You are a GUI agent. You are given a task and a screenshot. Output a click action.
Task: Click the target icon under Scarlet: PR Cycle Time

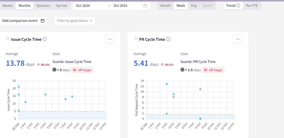[182, 70]
